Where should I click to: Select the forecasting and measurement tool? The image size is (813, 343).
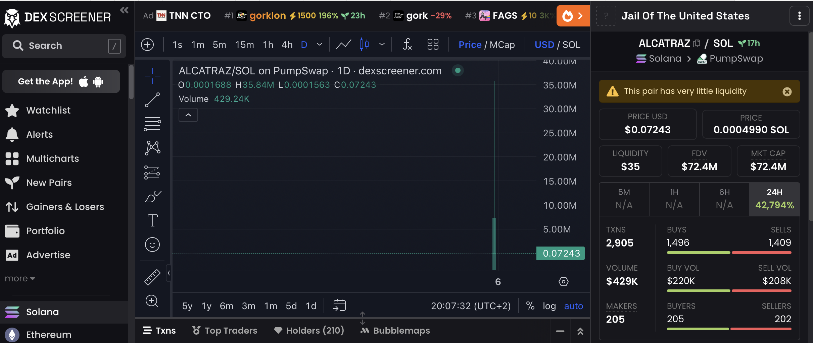click(x=152, y=172)
